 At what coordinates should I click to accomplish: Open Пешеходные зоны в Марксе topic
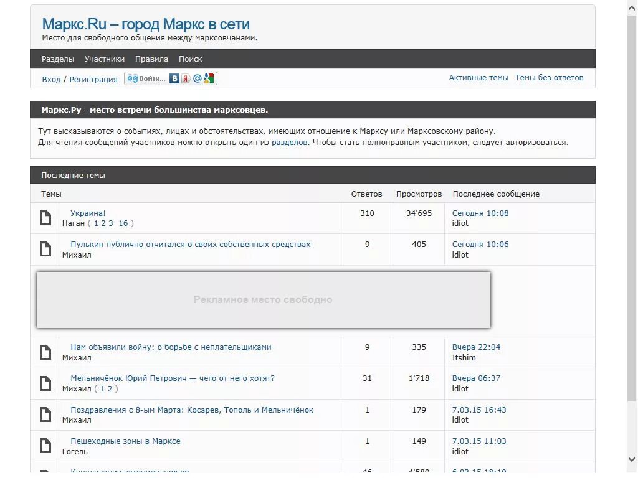(x=125, y=441)
